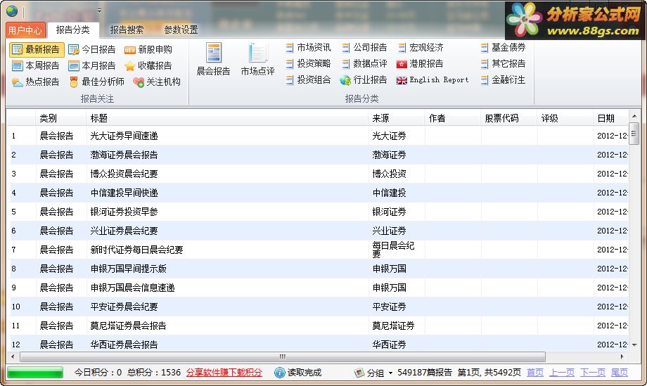Open 热点报告 hot reports

tap(36, 82)
